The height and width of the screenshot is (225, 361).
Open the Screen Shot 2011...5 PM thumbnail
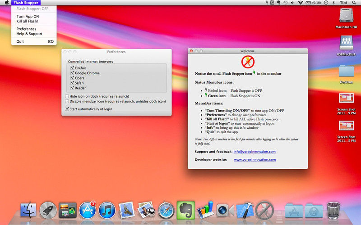pyautogui.click(x=346, y=126)
